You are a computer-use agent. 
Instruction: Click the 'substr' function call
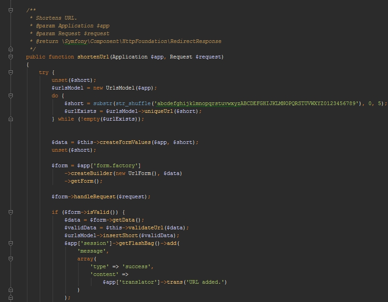[x=103, y=103]
